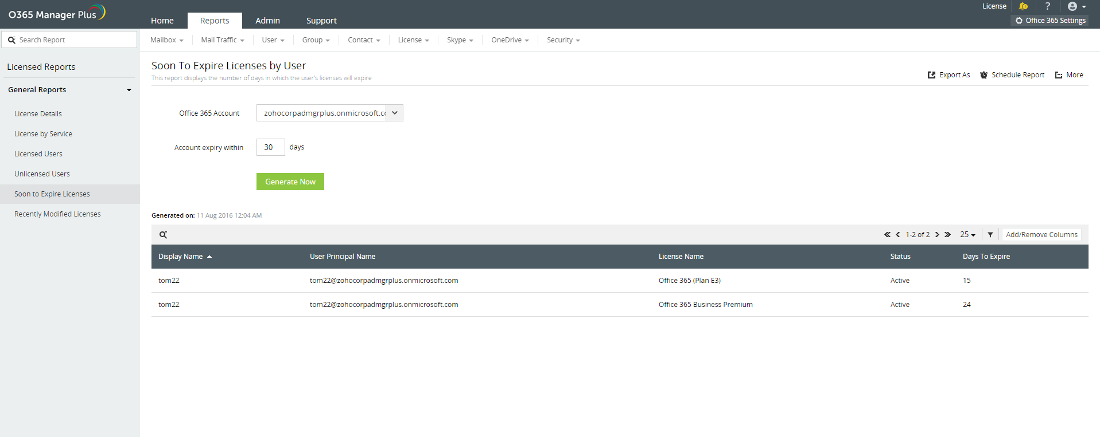The width and height of the screenshot is (1100, 437).
Task: Sort by License Name column
Action: point(681,257)
